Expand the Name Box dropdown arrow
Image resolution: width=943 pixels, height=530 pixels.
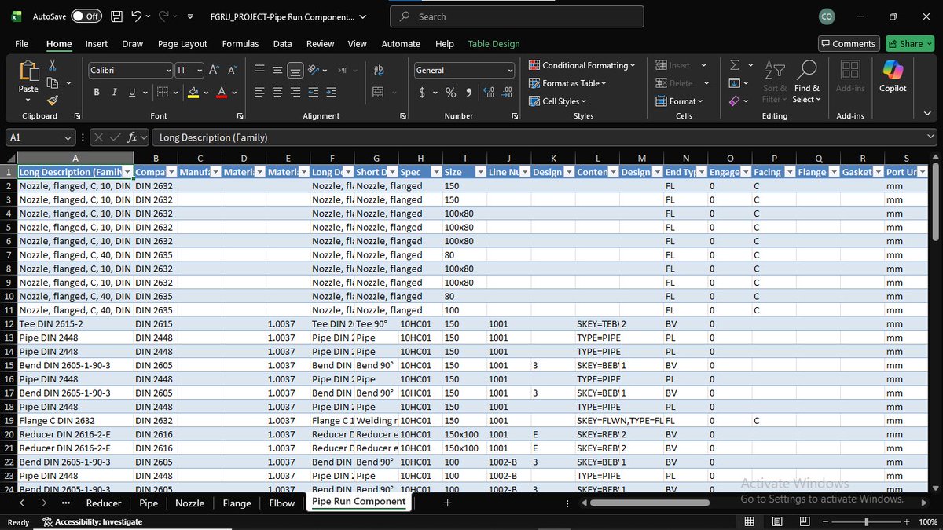[68, 137]
